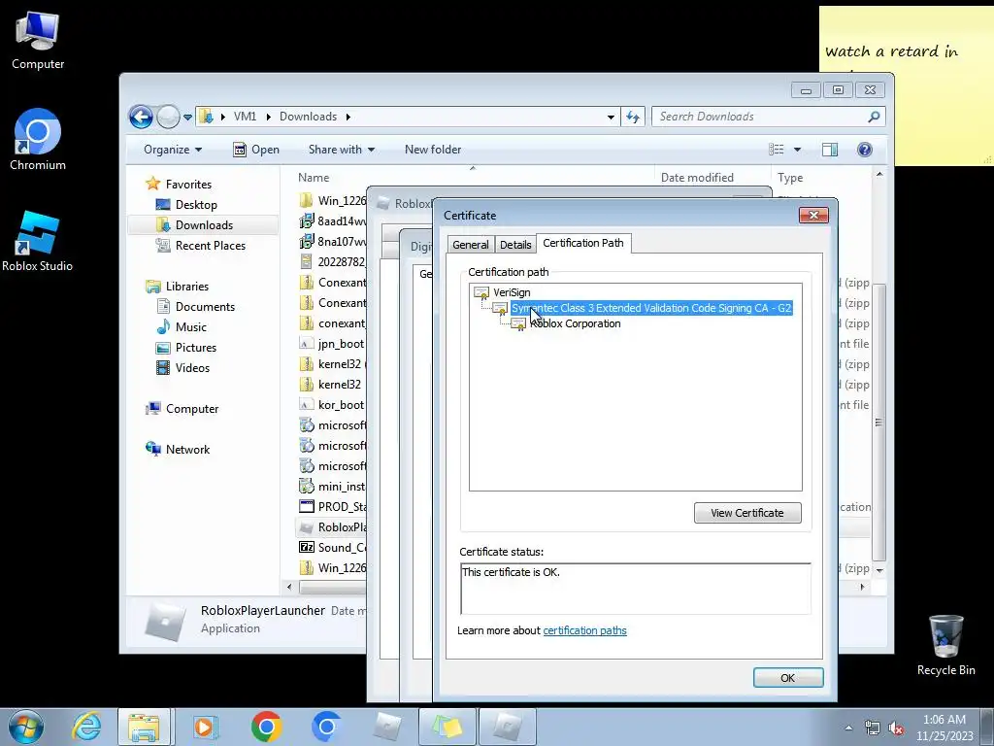Image resolution: width=994 pixels, height=746 pixels.
Task: Open recent pages dropdown beside forward button
Action: coord(187,118)
